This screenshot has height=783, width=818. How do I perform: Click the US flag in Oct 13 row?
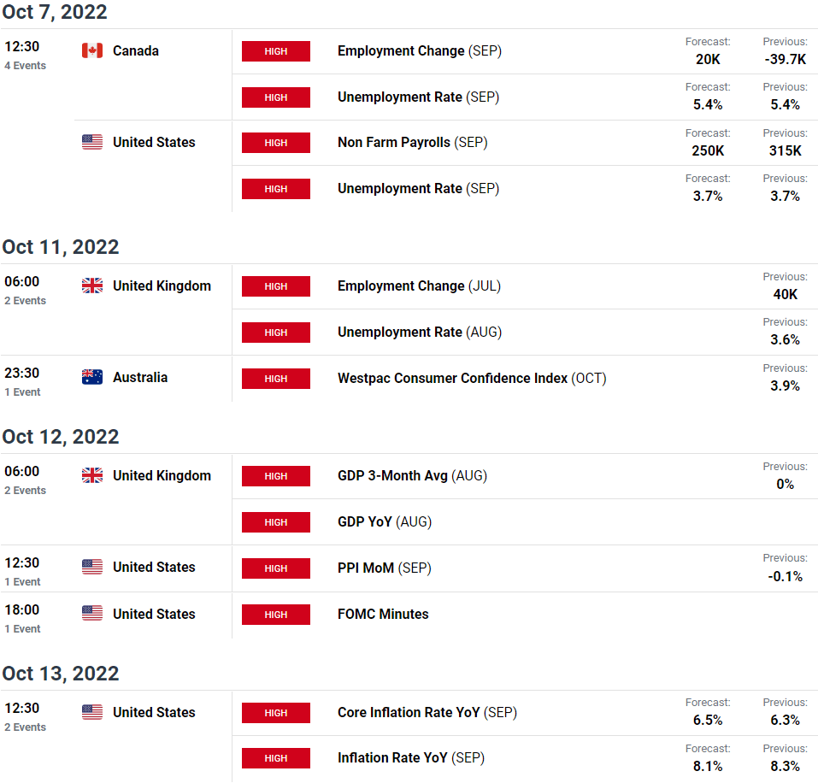tap(92, 712)
